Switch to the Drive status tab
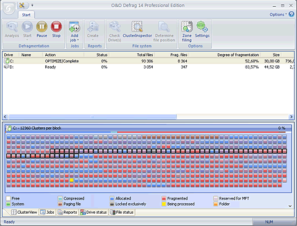 93,212
